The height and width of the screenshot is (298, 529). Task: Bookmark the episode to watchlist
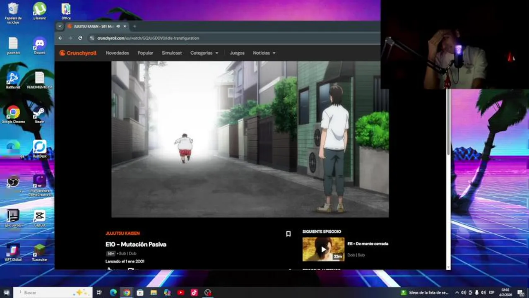(289, 234)
